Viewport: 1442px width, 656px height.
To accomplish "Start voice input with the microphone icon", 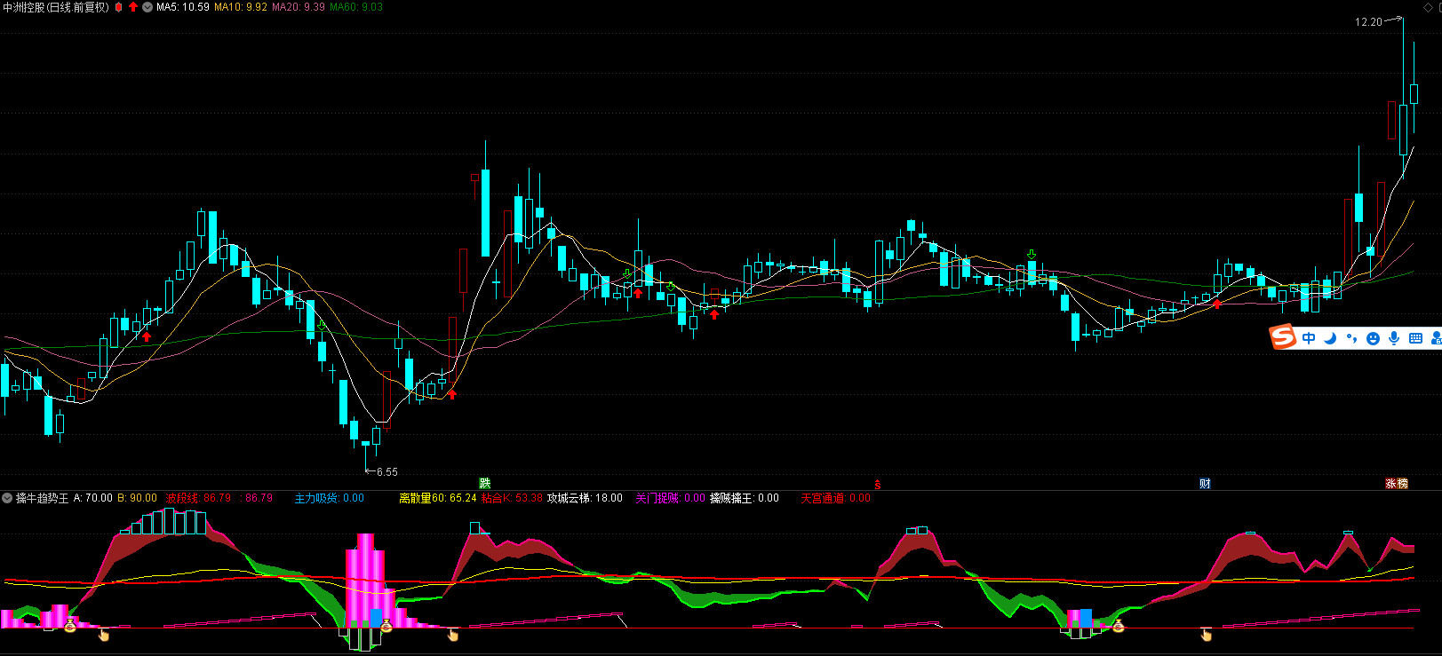I will (x=1394, y=338).
